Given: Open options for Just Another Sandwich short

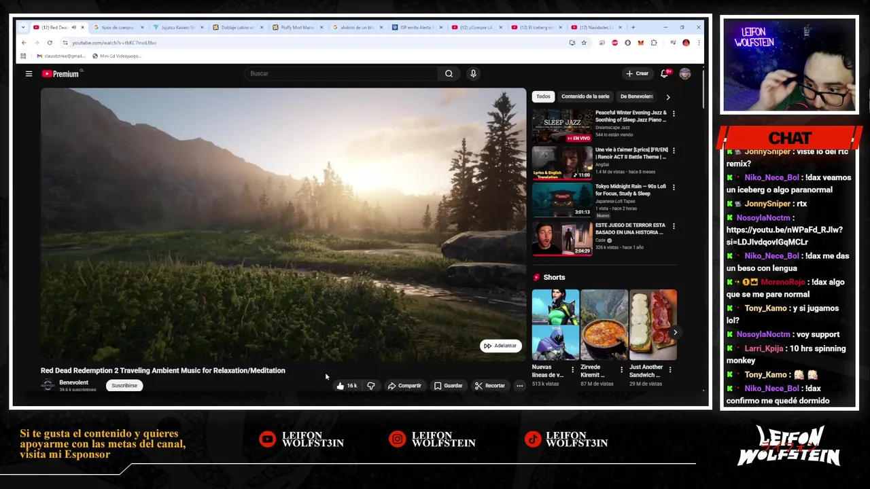Looking at the screenshot, I should (670, 370).
